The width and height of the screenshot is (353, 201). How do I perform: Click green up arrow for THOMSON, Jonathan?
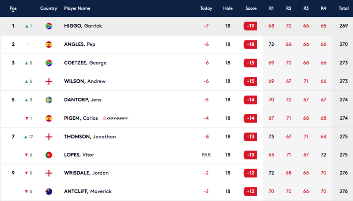coord(26,137)
